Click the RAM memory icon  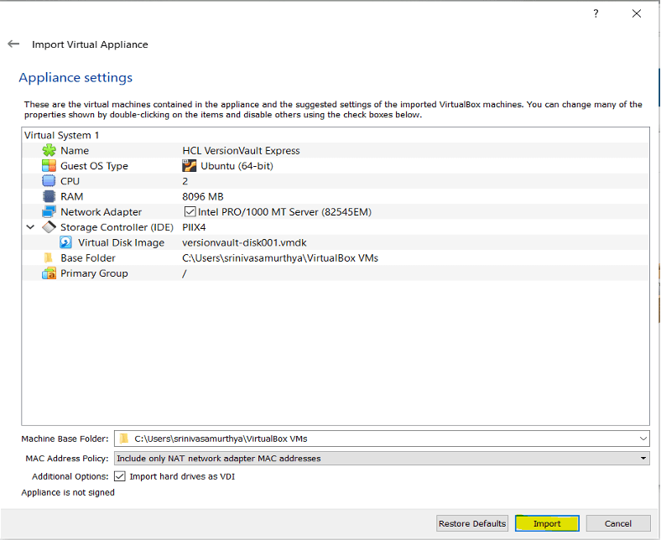tap(49, 196)
